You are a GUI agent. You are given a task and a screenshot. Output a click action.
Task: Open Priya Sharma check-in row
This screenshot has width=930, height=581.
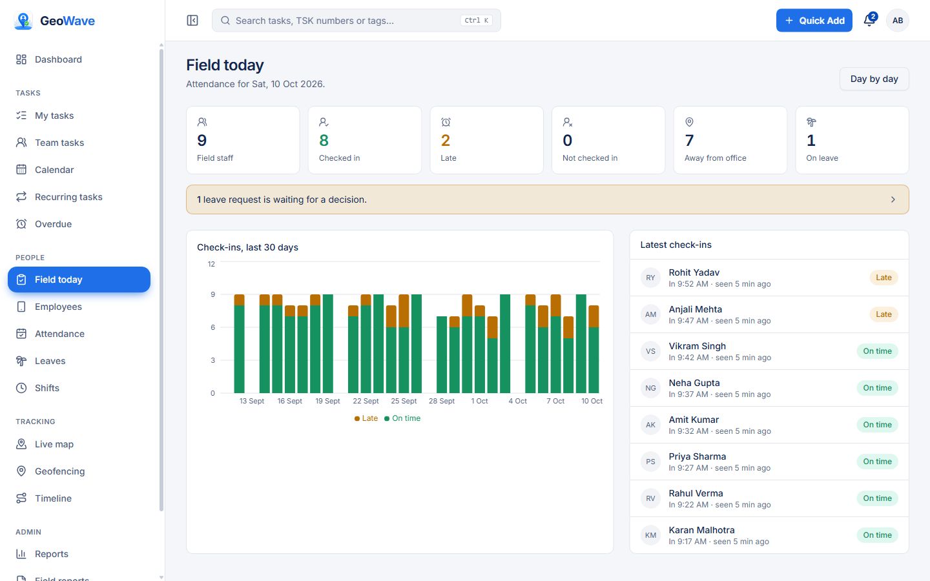pyautogui.click(x=769, y=462)
